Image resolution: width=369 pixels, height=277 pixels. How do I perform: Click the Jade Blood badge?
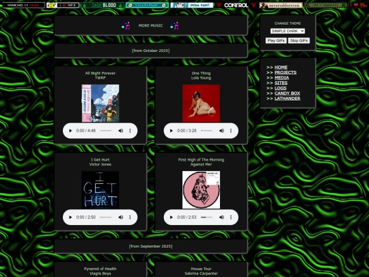pyautogui.click(x=102, y=5)
